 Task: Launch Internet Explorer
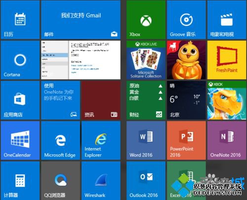(x=101, y=140)
